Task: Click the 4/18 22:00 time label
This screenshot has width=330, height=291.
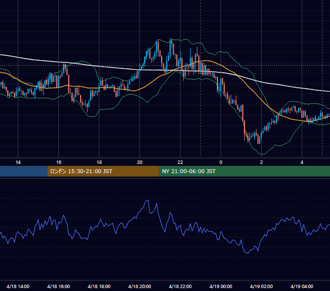Action: [180, 286]
